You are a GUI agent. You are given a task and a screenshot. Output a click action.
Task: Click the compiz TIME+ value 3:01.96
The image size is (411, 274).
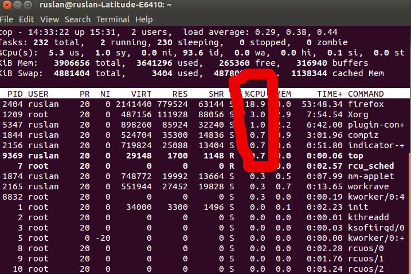325,135
